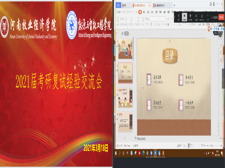The height and width of the screenshot is (168, 225).
Task: Show hidden system tray icons
Action: coord(205,153)
